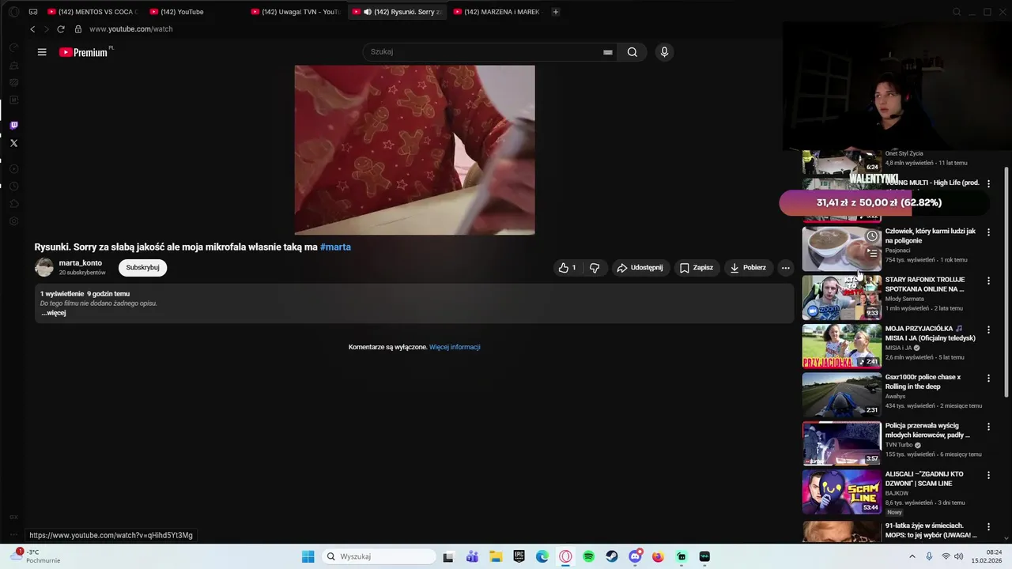
Task: Open Policja przerwała wyścig thumbnail
Action: click(842, 443)
